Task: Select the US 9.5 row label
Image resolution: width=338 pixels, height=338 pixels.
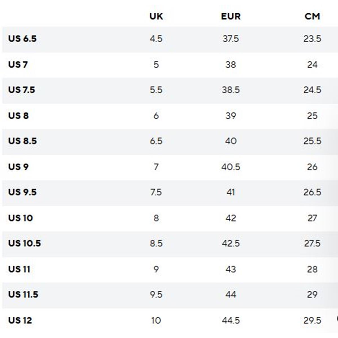Action: [22, 192]
